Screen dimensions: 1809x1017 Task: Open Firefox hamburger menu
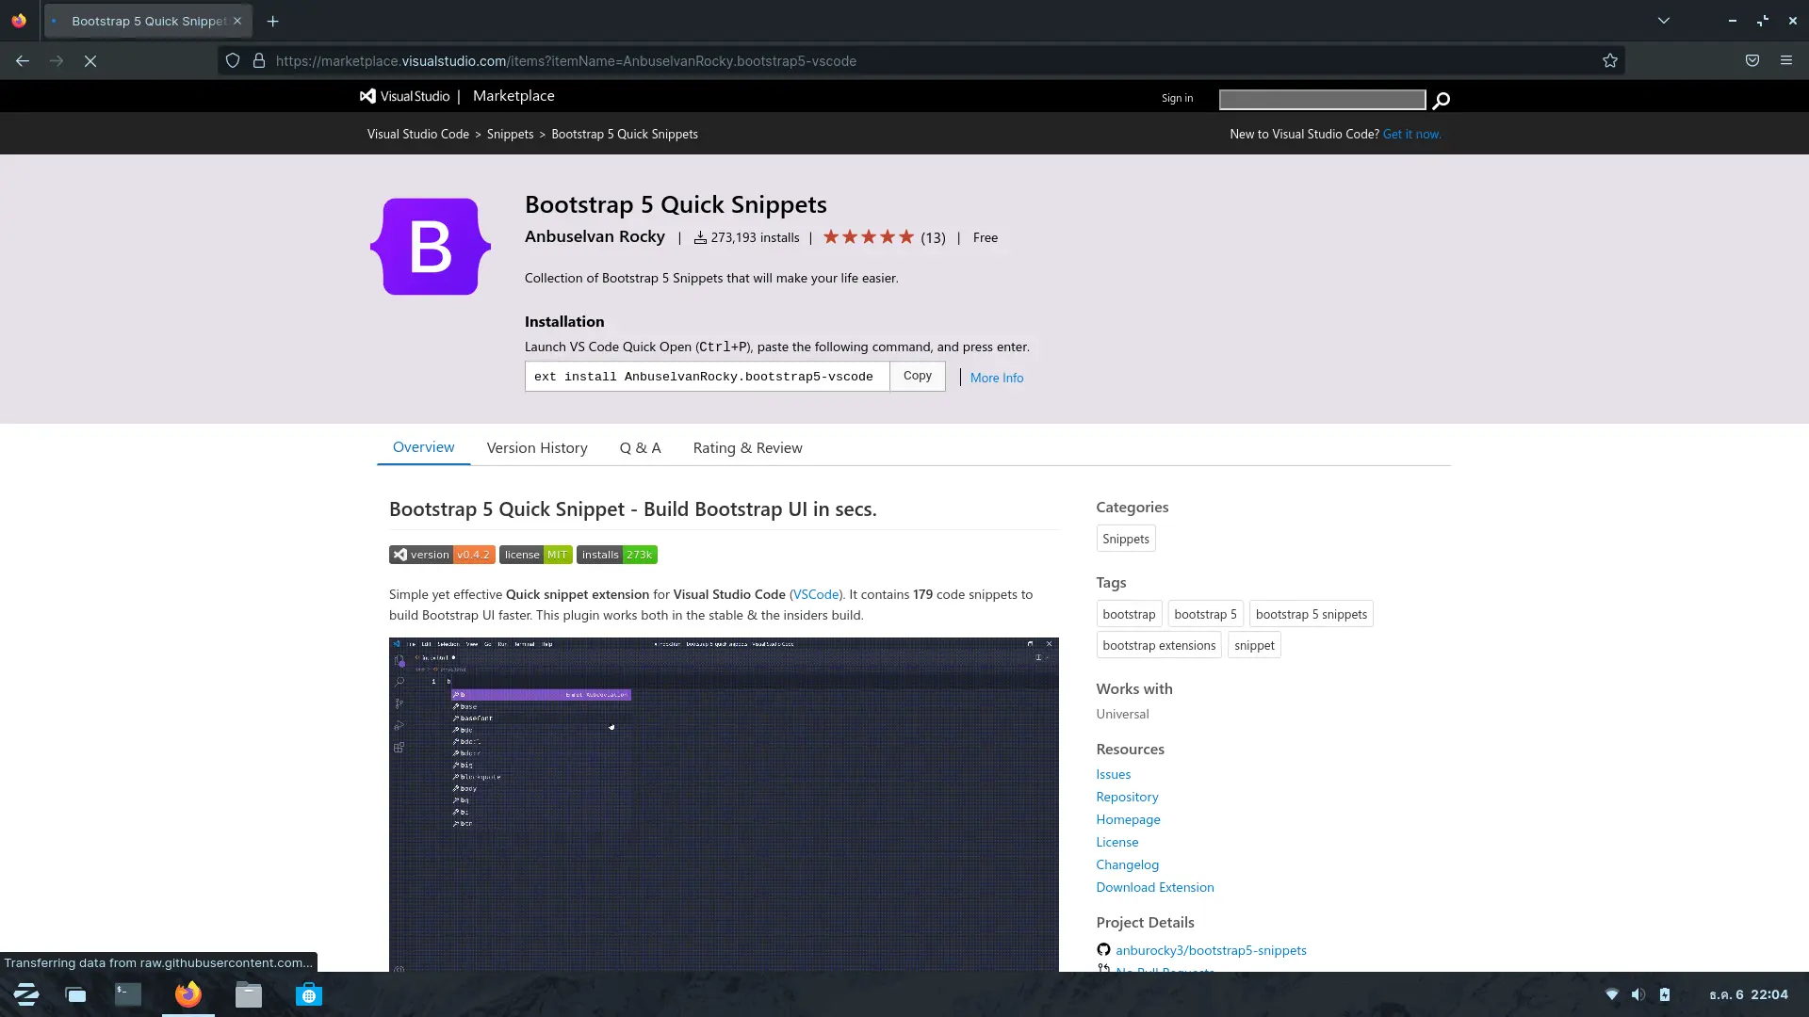[x=1786, y=61]
